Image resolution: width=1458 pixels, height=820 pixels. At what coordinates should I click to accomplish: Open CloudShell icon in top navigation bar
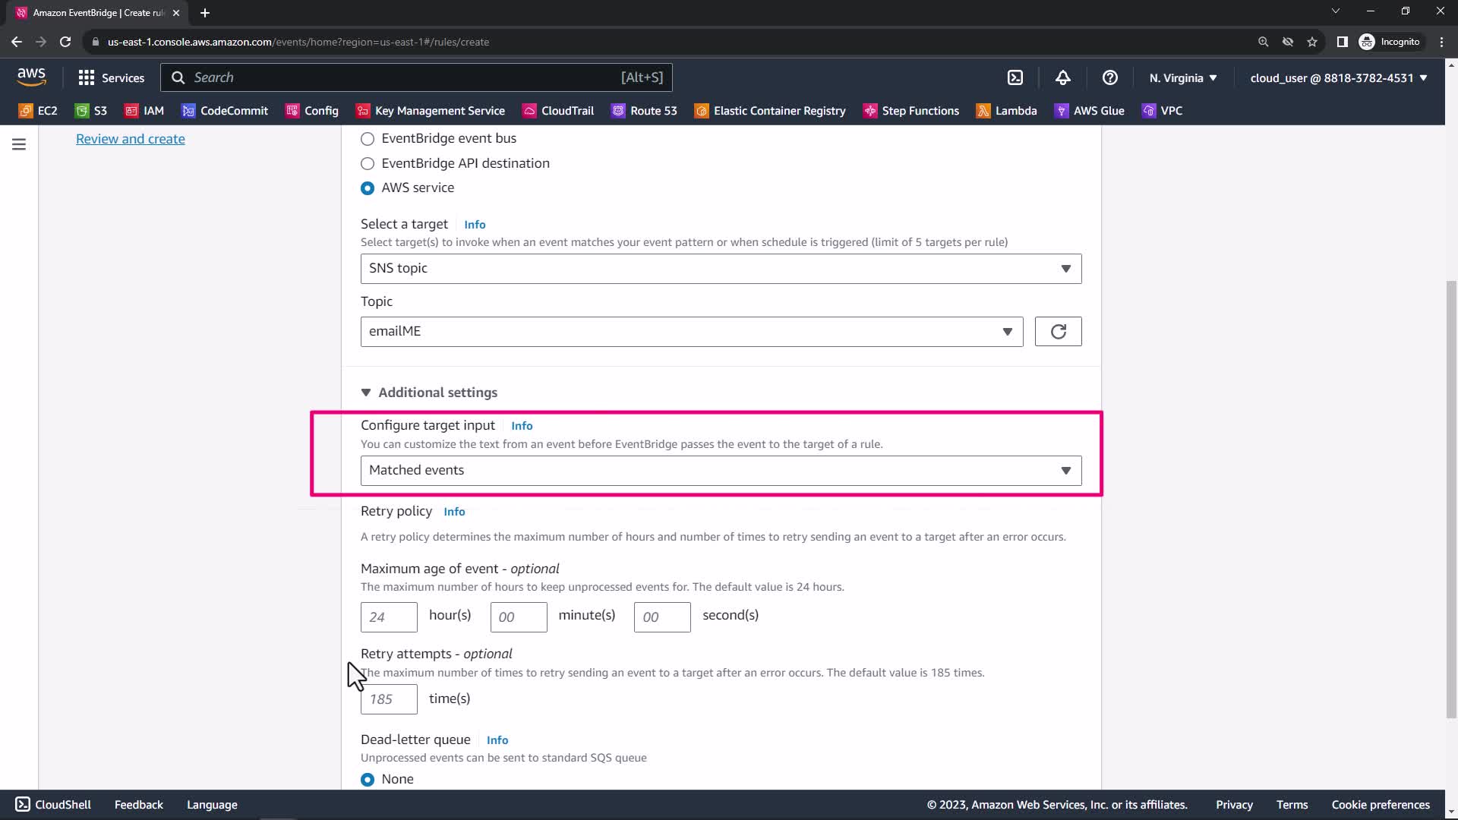tap(1015, 77)
